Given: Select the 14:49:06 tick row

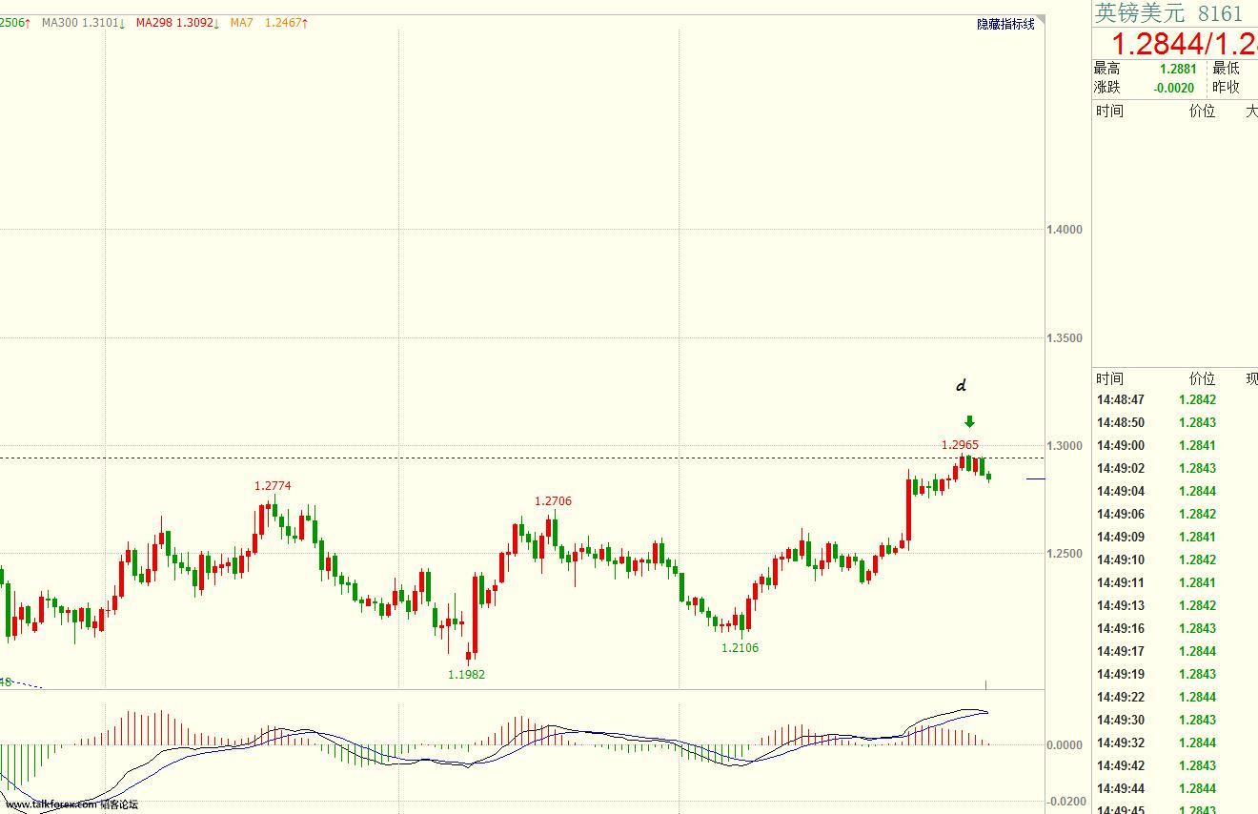Looking at the screenshot, I should pos(1175,515).
